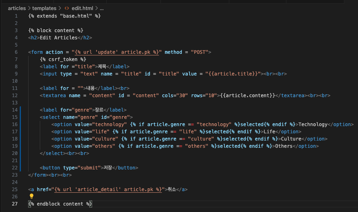Click the chevron separator after 'templates' breadcrumb
The height and width of the screenshot is (212, 358).
pos(60,8)
